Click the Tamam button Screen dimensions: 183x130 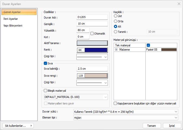151,126
